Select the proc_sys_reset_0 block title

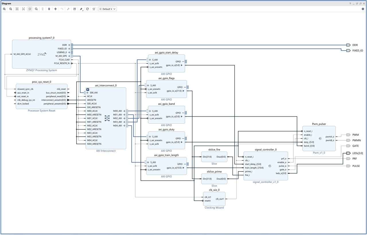[x=42, y=82]
